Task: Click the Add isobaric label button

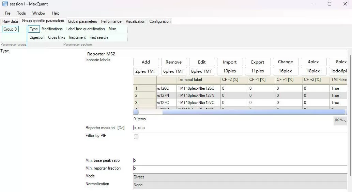Action: click(x=146, y=62)
